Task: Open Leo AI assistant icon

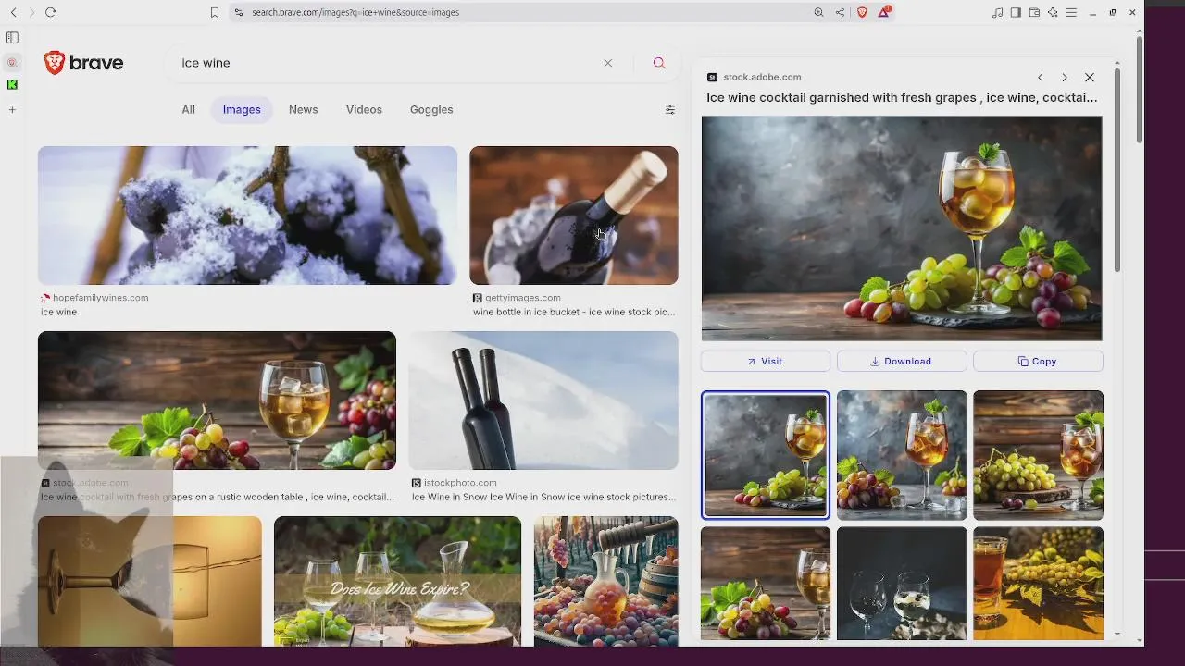Action: coord(1053,12)
